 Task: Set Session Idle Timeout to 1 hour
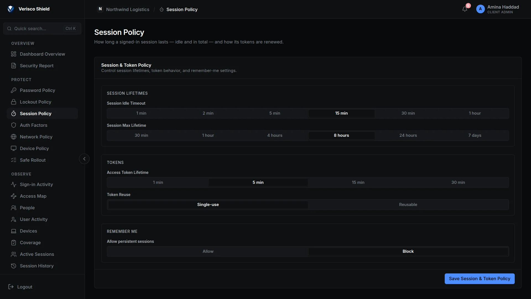[475, 113]
